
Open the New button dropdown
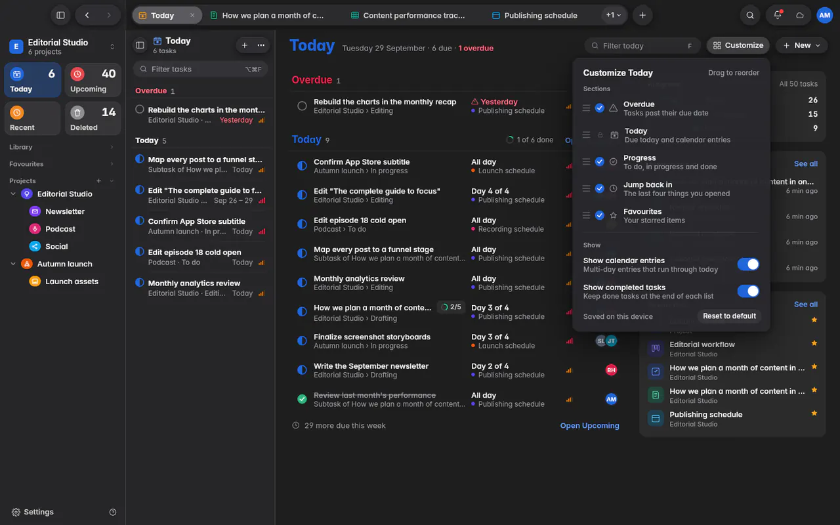(x=802, y=45)
